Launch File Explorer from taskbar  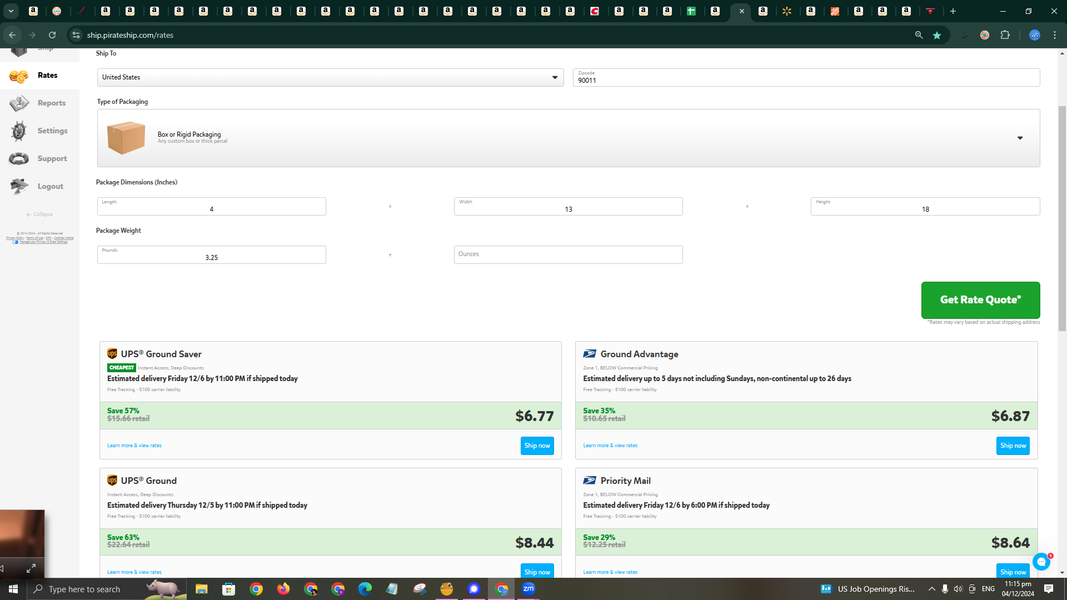pyautogui.click(x=201, y=589)
